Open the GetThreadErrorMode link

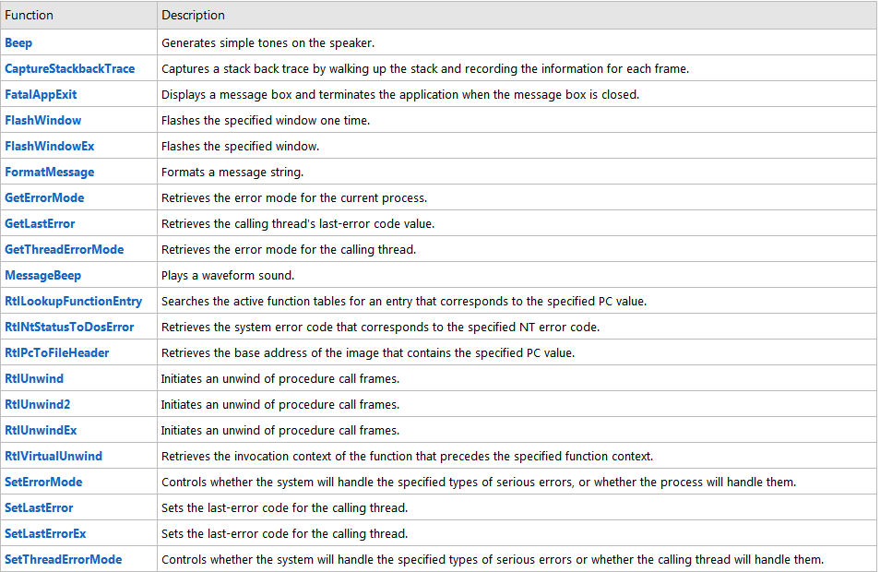(x=64, y=249)
